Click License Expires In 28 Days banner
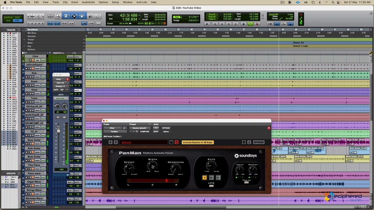This screenshot has height=210, width=374. 198,142
